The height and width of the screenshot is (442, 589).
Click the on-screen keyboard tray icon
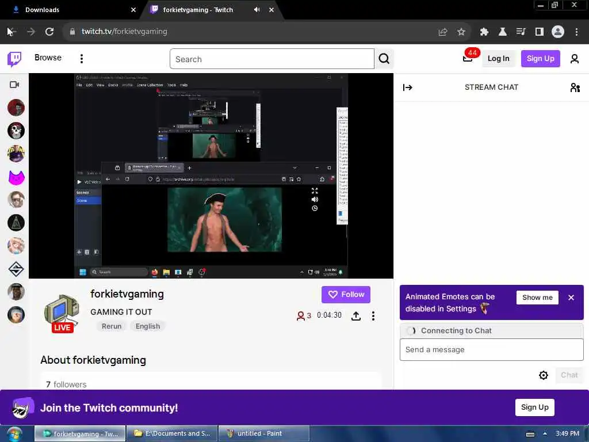(x=530, y=434)
